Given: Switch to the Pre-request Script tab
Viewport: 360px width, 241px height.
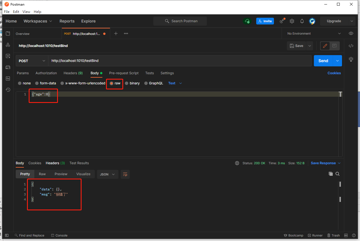Looking at the screenshot, I should click(x=124, y=73).
